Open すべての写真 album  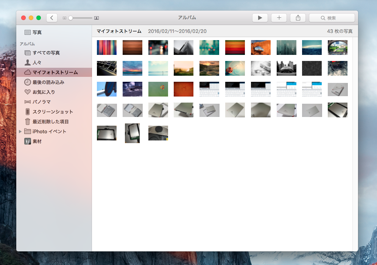point(46,53)
